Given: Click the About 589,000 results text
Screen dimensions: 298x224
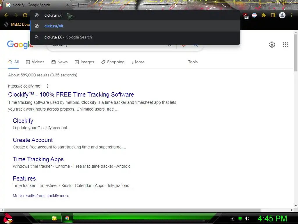Looking at the screenshot, I should [x=43, y=75].
